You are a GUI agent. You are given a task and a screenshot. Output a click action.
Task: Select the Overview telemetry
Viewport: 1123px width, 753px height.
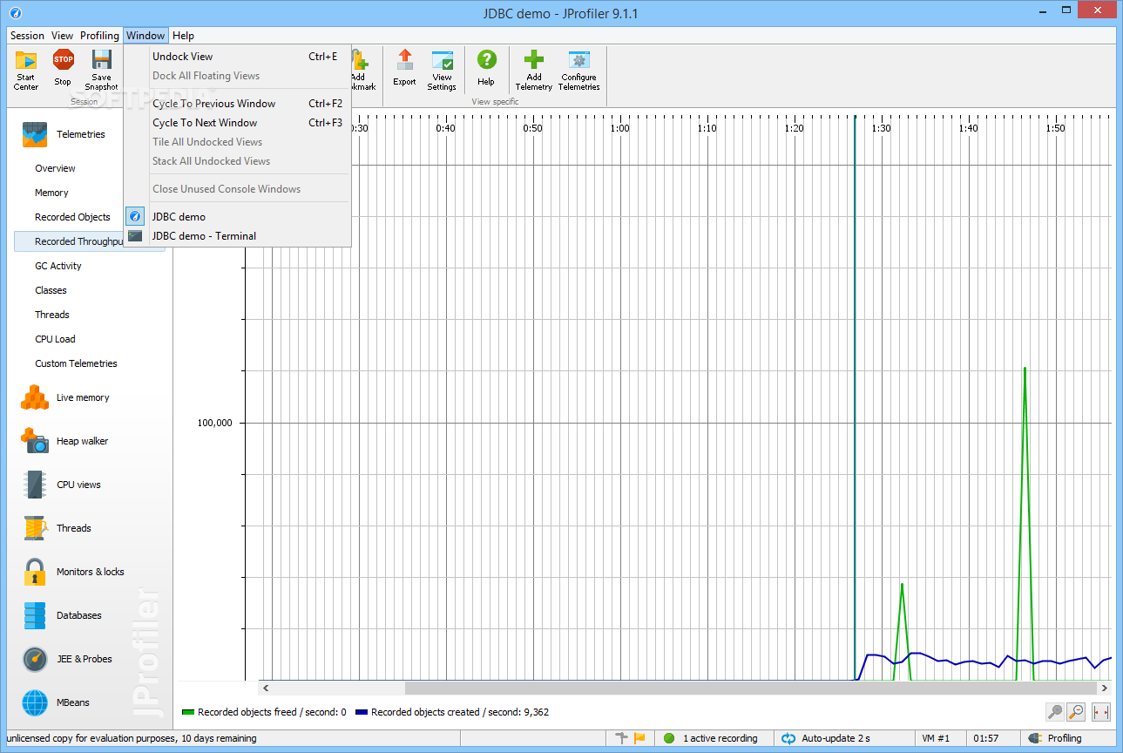tap(55, 168)
